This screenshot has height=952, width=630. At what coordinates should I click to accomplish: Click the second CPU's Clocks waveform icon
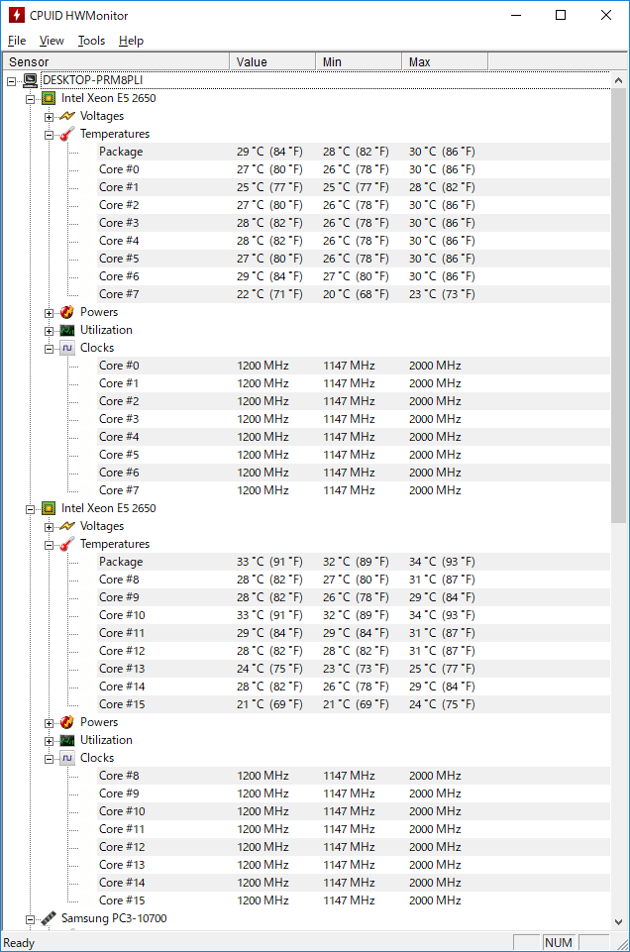(67, 758)
